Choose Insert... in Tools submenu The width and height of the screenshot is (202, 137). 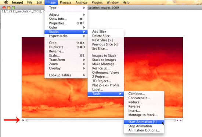144,111
